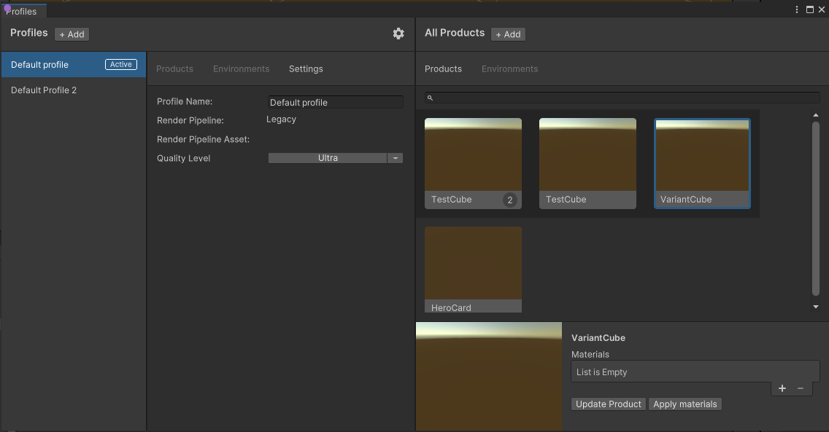
Task: Click the scroll down arrow in products
Action: [x=816, y=307]
